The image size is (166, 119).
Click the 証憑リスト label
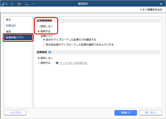47,36
